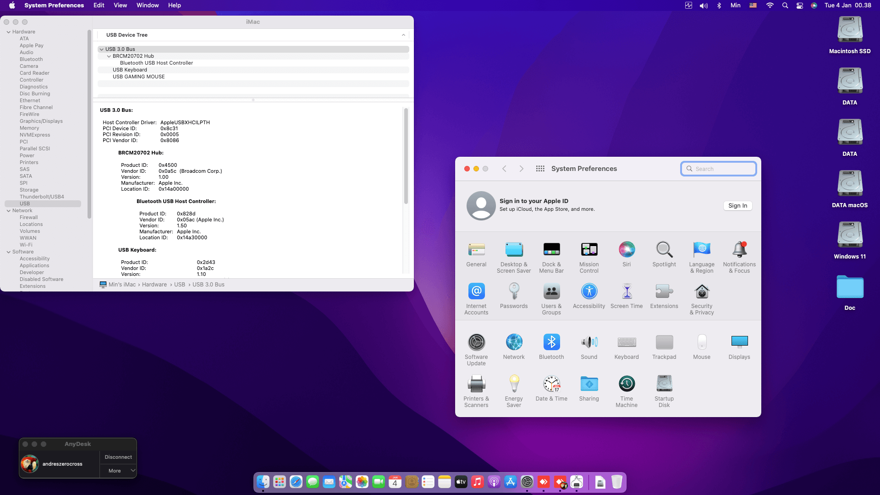880x495 pixels.
Task: Open Startup Disk preferences
Action: (x=664, y=392)
